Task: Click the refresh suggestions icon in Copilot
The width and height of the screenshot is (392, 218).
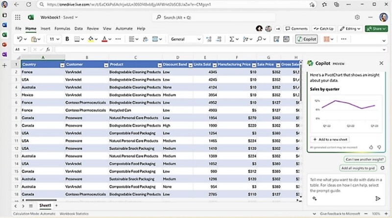Action: tap(382, 168)
